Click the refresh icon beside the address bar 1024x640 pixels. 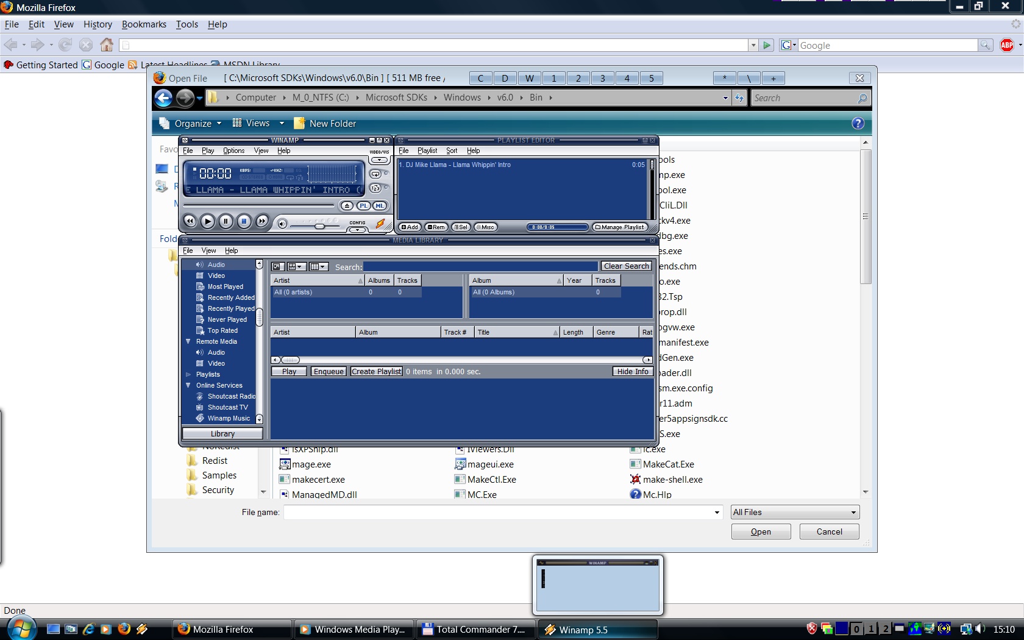coord(739,98)
